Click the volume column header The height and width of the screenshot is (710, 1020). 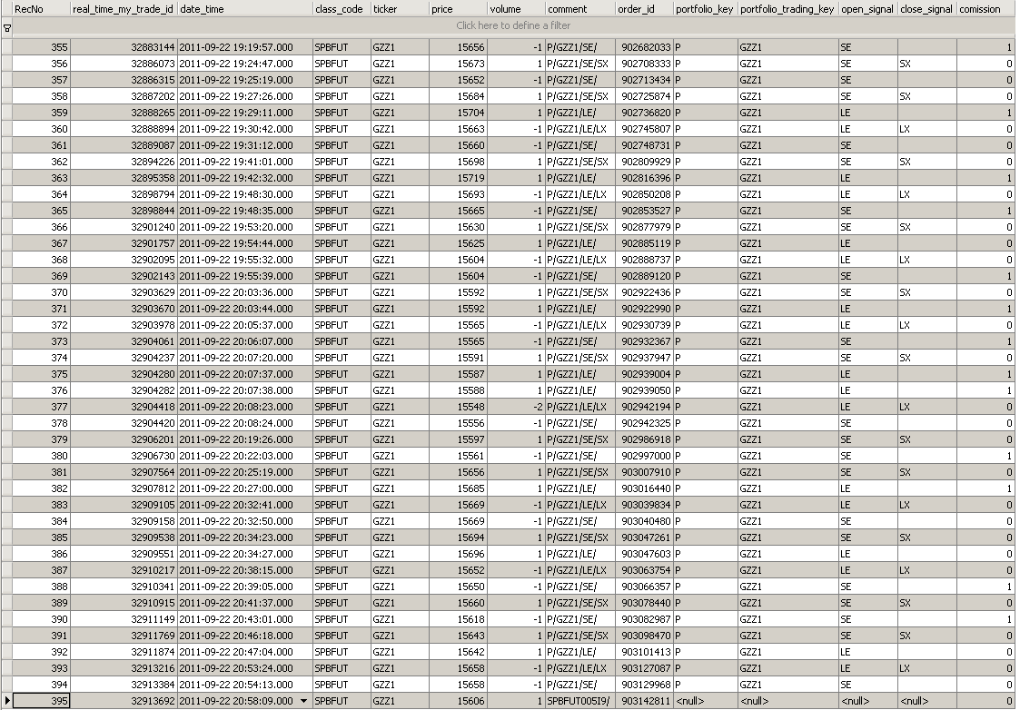click(517, 9)
